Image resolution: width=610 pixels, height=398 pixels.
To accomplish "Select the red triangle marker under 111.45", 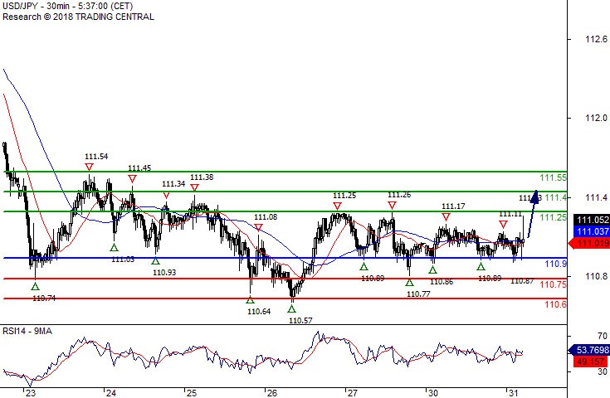I will coord(132,178).
